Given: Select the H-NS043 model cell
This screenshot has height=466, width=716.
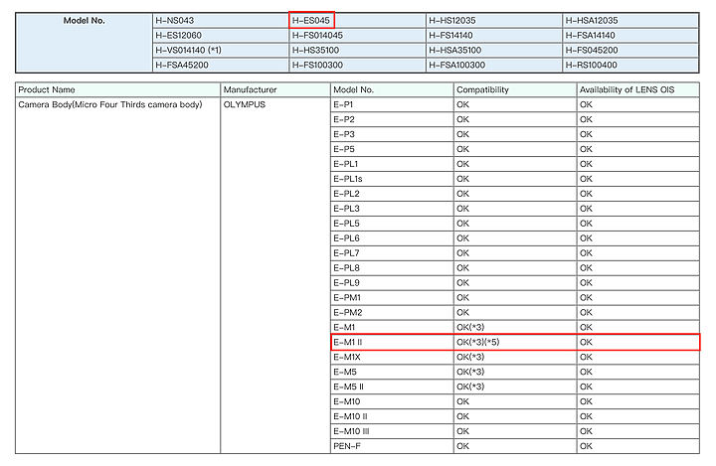Looking at the screenshot, I should point(221,21).
